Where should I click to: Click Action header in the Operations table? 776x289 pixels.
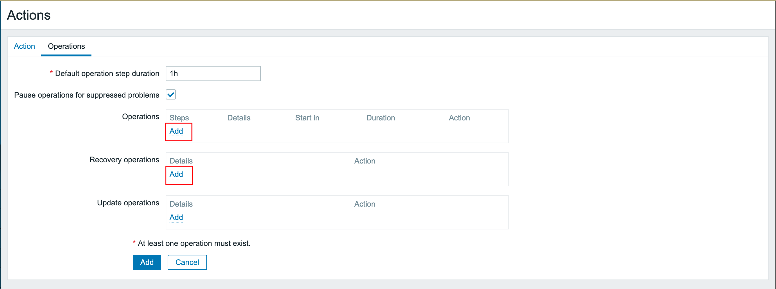(x=459, y=118)
